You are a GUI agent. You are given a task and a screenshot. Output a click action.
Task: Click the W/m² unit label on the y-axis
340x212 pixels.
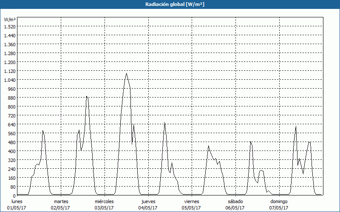9,20
